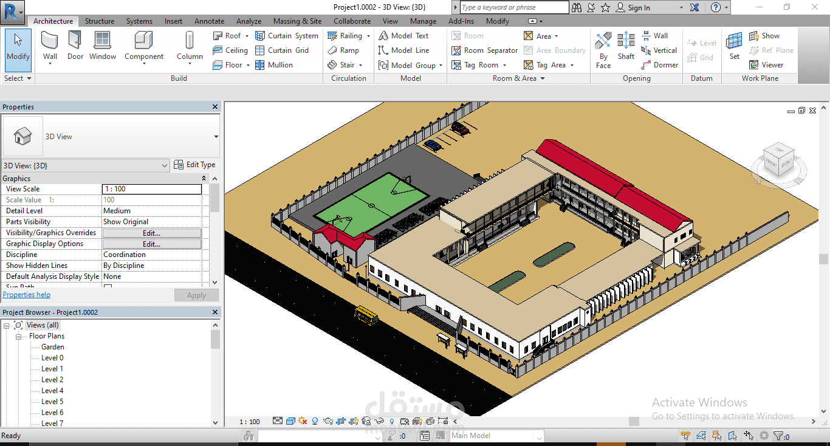Insert Model Text from the Model panel
The image size is (830, 446).
[403, 36]
